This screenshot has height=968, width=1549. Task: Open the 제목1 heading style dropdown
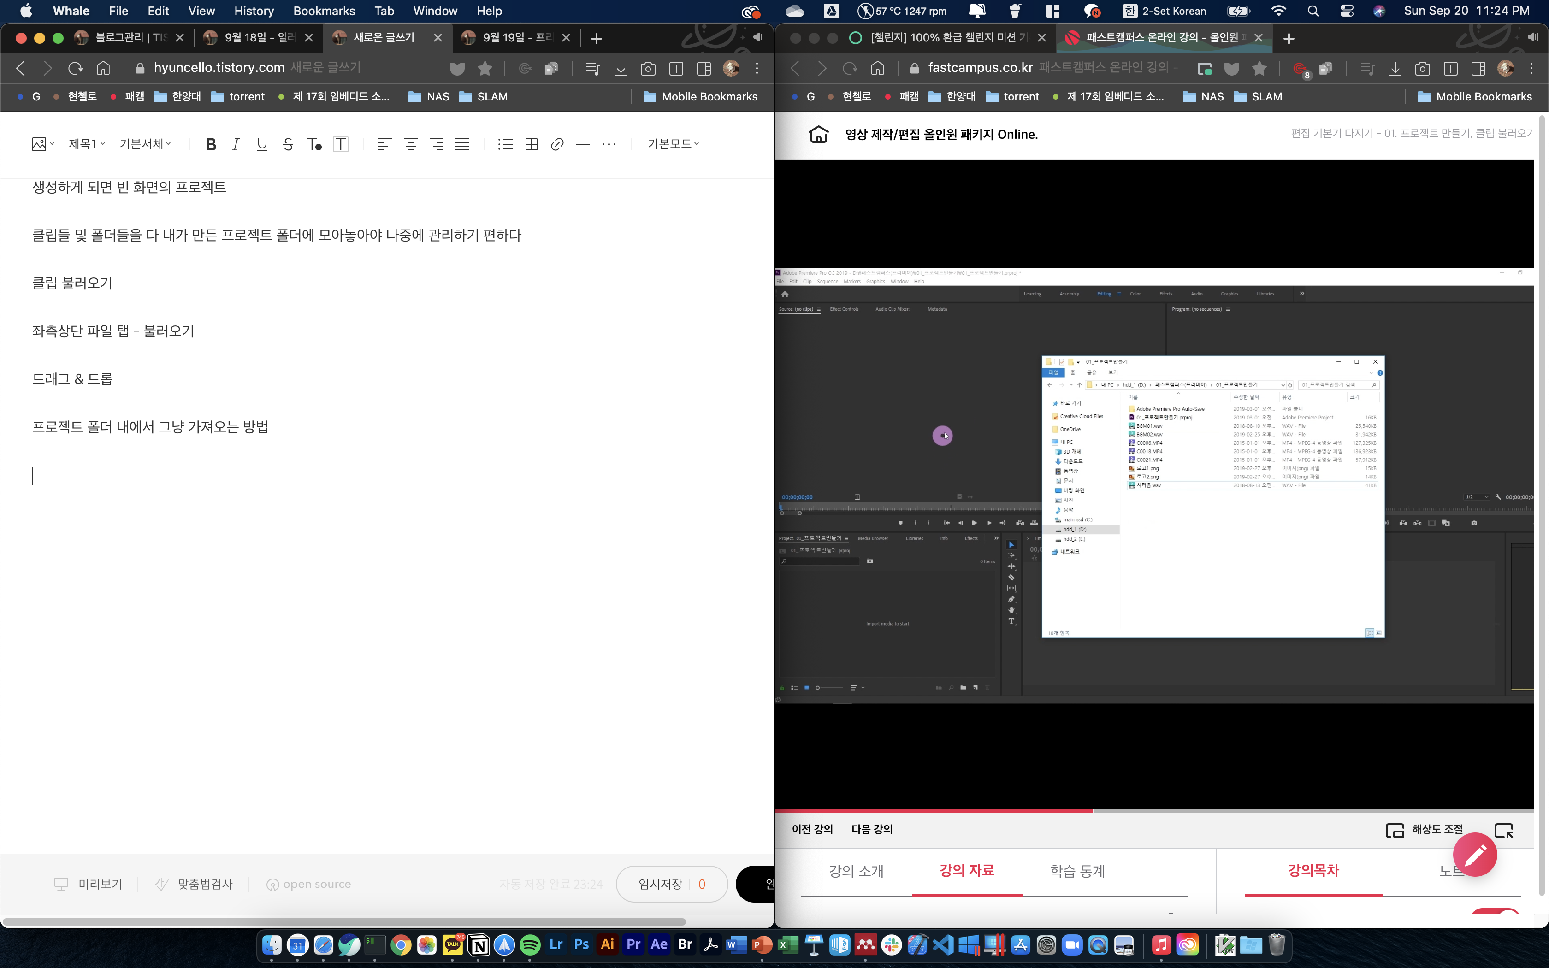click(x=87, y=144)
